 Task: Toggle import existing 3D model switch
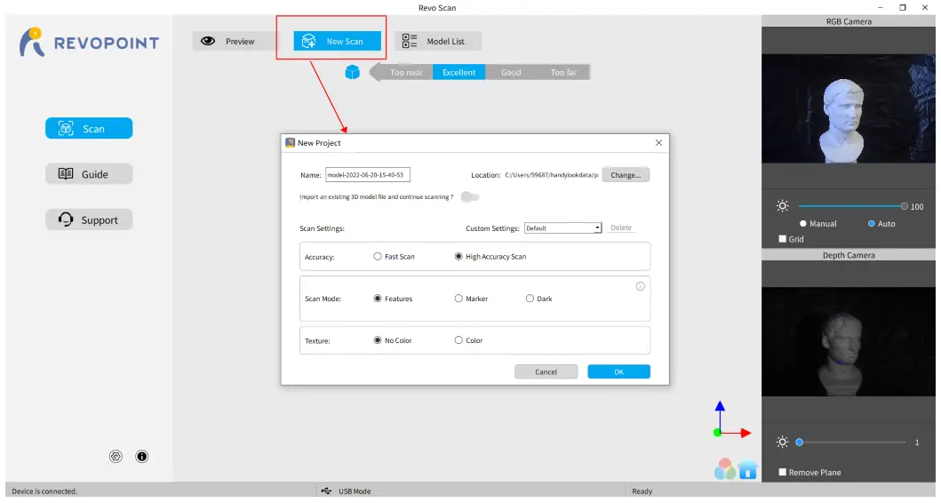[x=470, y=197]
